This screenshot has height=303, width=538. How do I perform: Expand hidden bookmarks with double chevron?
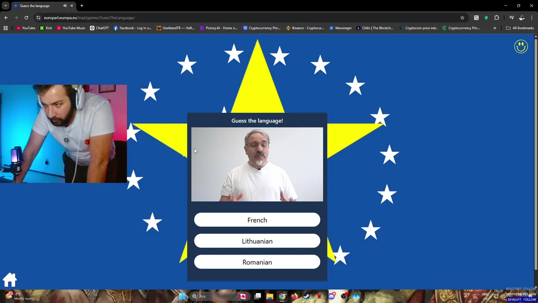pos(495,28)
